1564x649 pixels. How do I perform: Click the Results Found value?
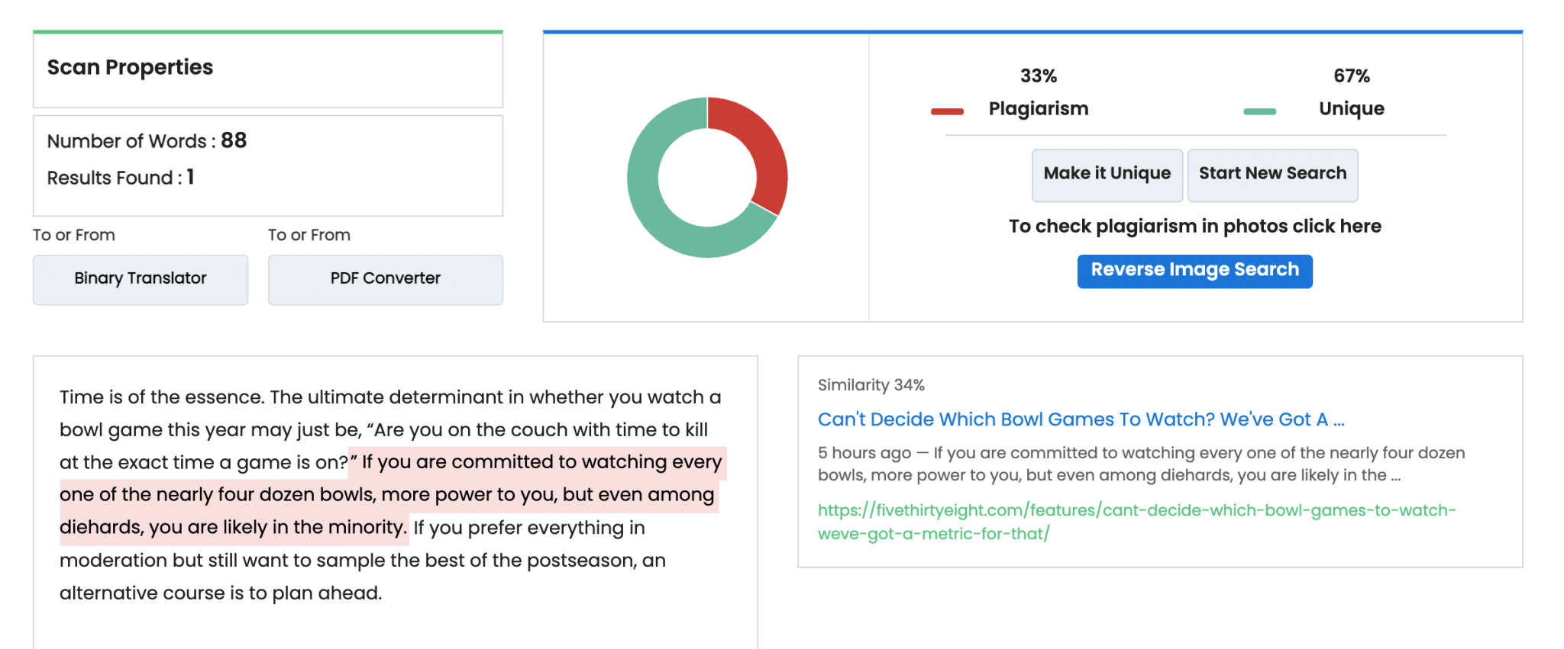(x=190, y=178)
